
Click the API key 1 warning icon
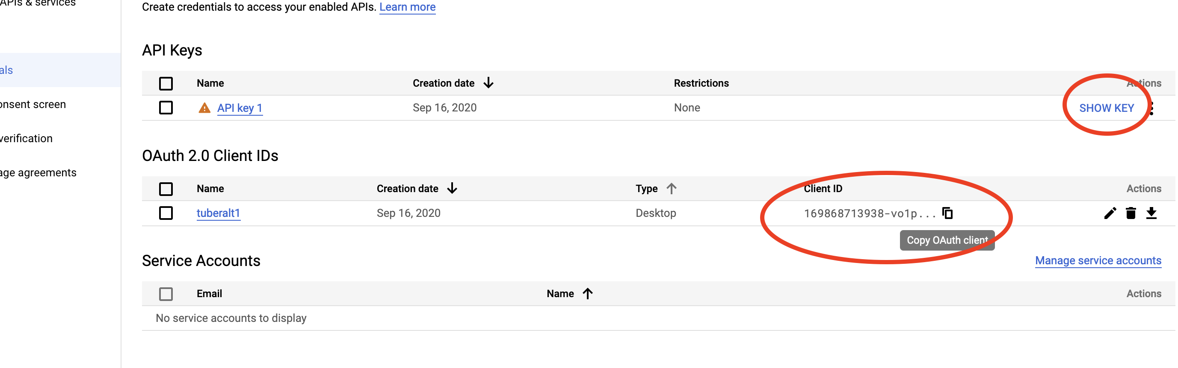click(204, 108)
